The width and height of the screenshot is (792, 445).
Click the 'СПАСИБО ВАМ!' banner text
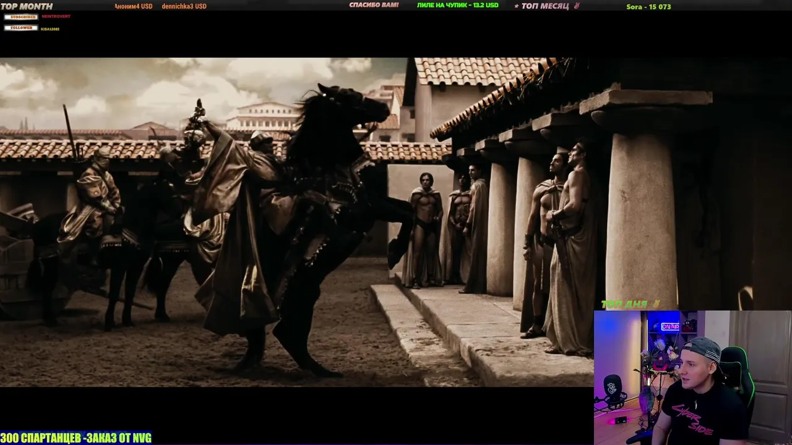tap(374, 5)
